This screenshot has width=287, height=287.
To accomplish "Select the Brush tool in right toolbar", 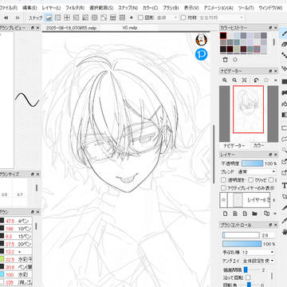I will (284, 33).
